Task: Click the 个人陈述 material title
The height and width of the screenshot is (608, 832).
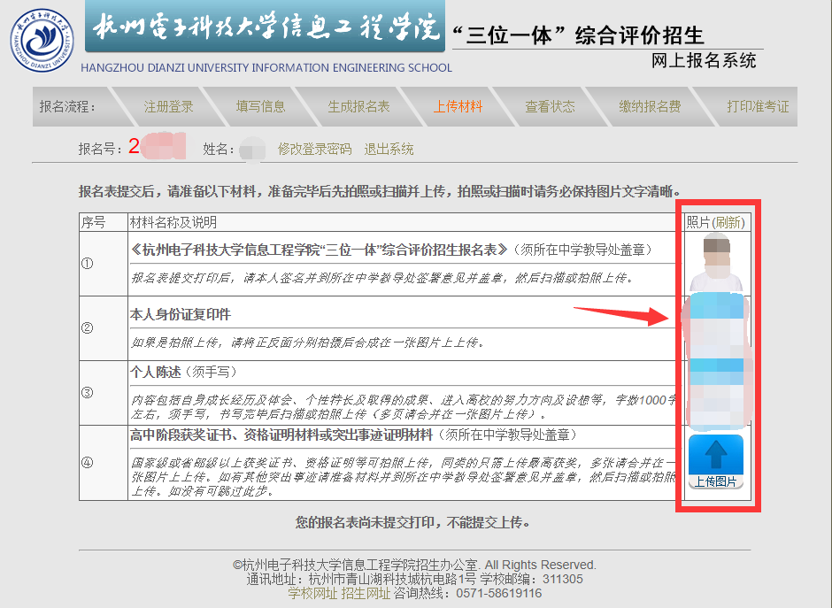Action: coord(156,372)
